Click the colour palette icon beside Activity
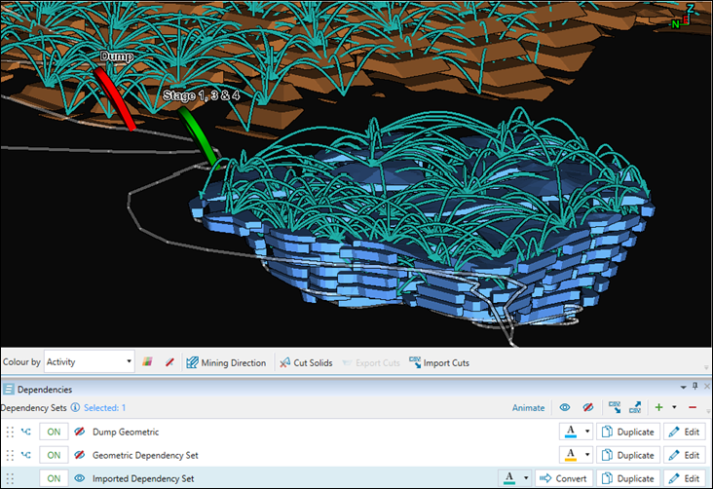The image size is (713, 489). coord(149,362)
